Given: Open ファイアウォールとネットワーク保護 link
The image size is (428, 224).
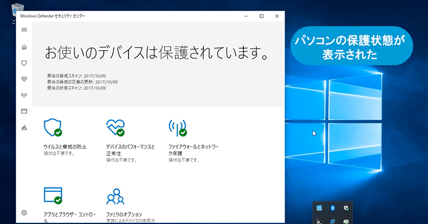Looking at the screenshot, I should tap(194, 150).
